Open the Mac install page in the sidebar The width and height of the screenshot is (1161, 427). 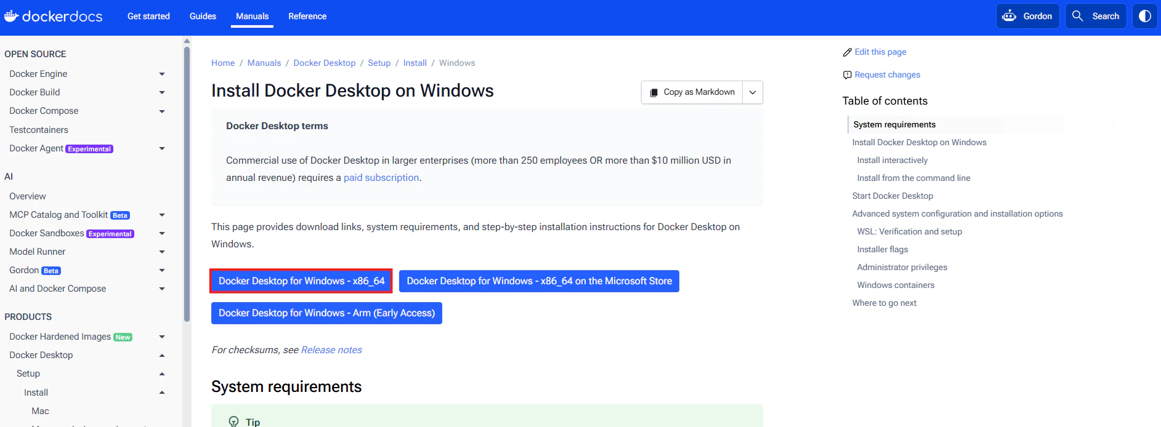coord(40,411)
